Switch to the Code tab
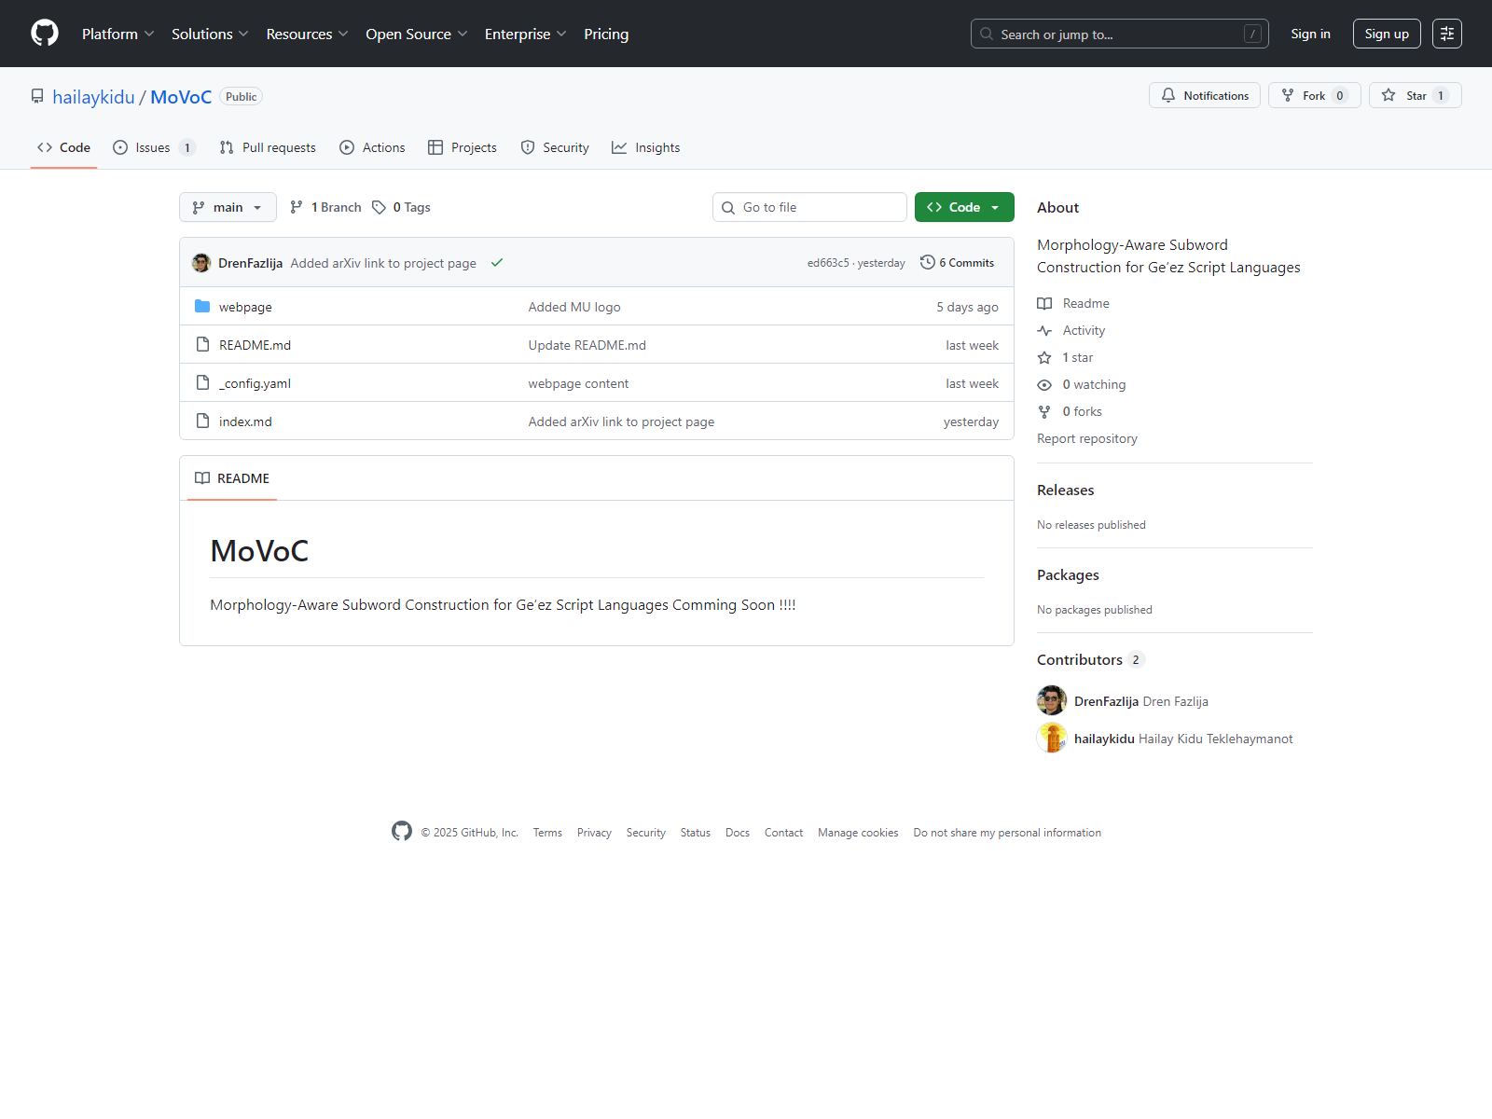 [63, 147]
